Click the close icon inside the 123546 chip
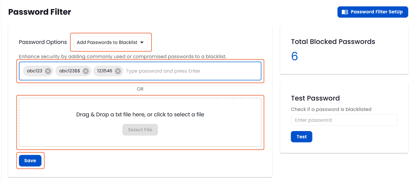 [117, 71]
